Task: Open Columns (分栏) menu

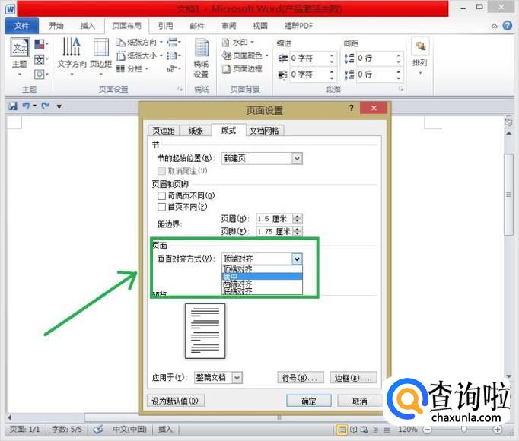Action: coord(132,69)
